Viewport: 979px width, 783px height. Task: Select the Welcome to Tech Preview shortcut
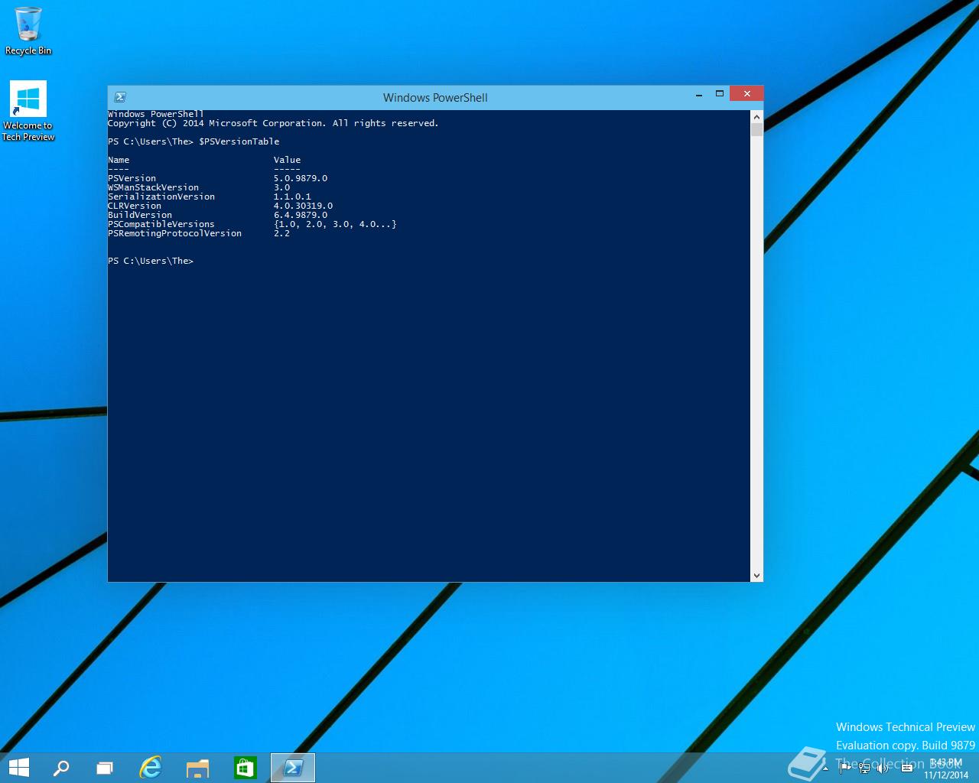(28, 112)
